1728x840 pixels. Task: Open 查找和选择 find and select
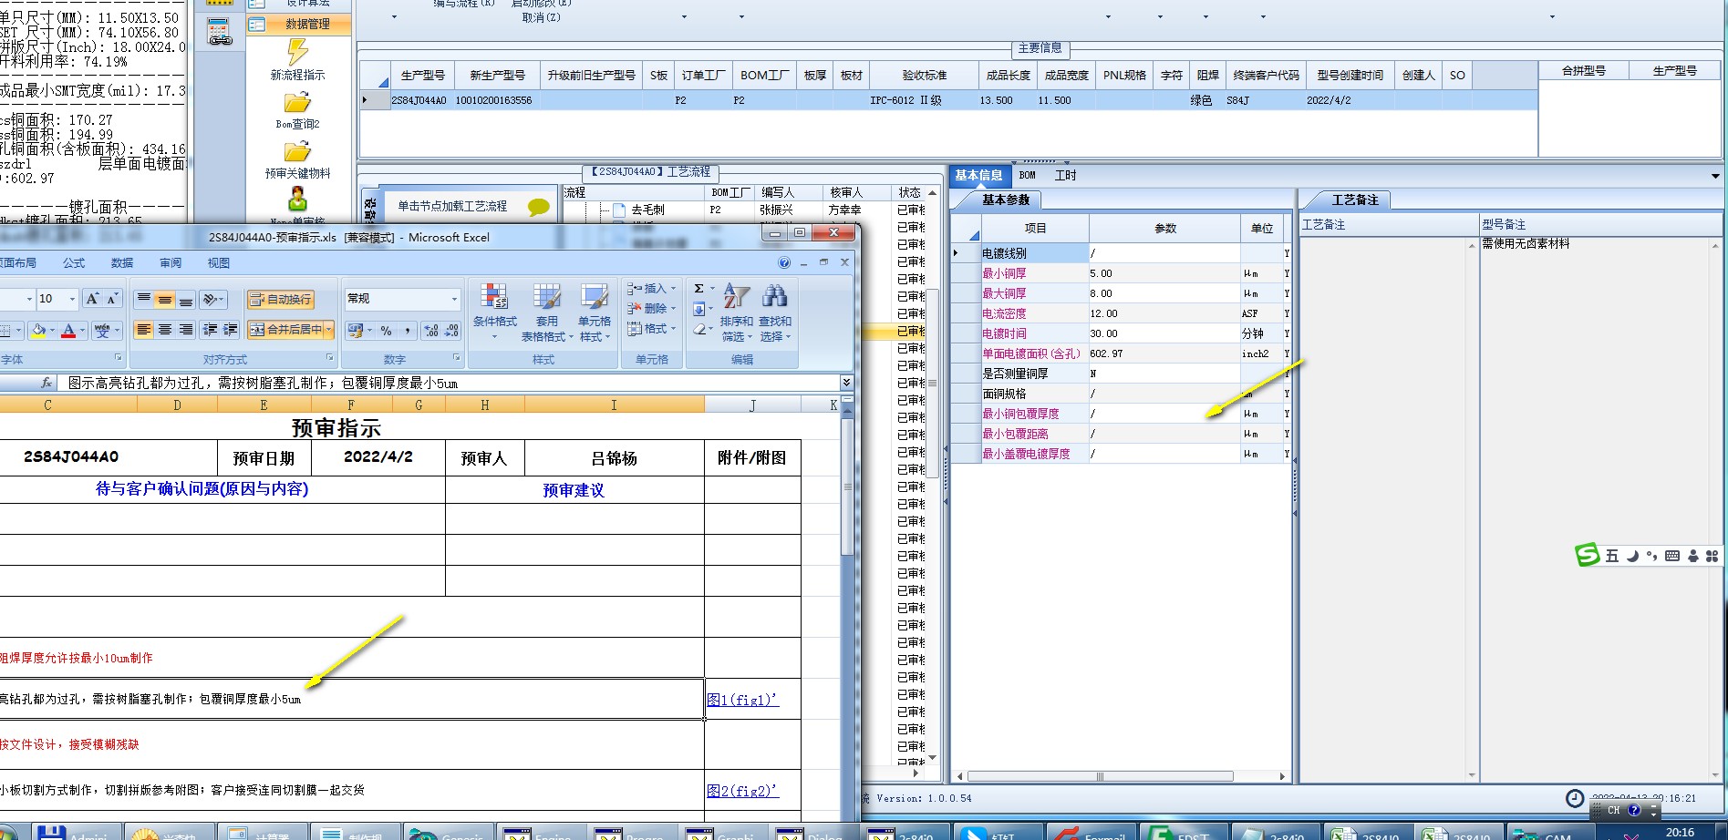774,312
